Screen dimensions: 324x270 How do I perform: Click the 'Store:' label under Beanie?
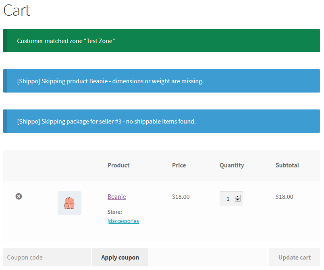coord(115,212)
